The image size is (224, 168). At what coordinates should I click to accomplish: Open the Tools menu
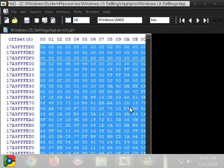(x=78, y=12)
